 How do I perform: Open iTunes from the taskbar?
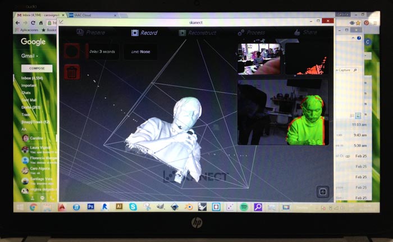pos(76,207)
